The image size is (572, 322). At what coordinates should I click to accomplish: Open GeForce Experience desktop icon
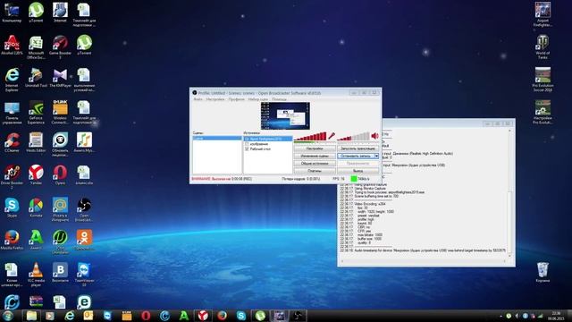pyautogui.click(x=36, y=112)
